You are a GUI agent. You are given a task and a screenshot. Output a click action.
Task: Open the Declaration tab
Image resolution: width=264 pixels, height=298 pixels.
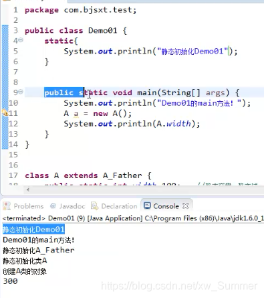coord(114,206)
